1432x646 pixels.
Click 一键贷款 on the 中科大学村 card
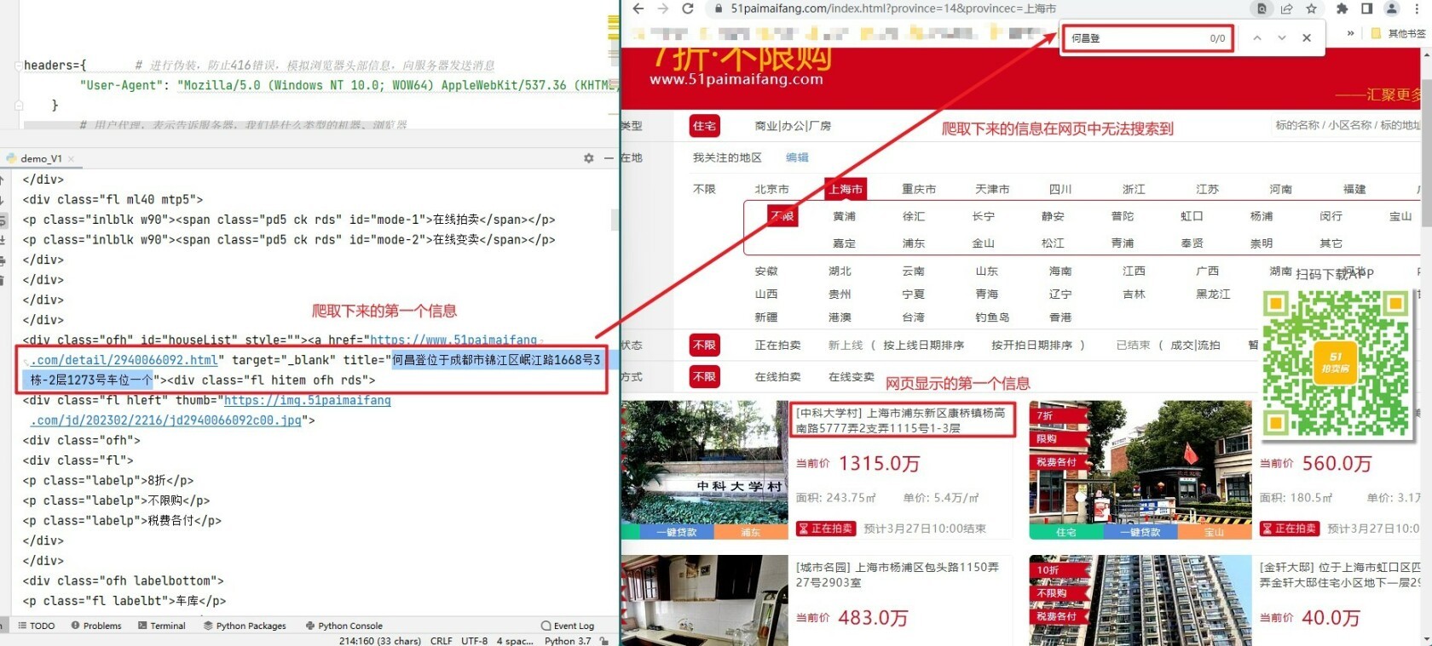pos(677,532)
